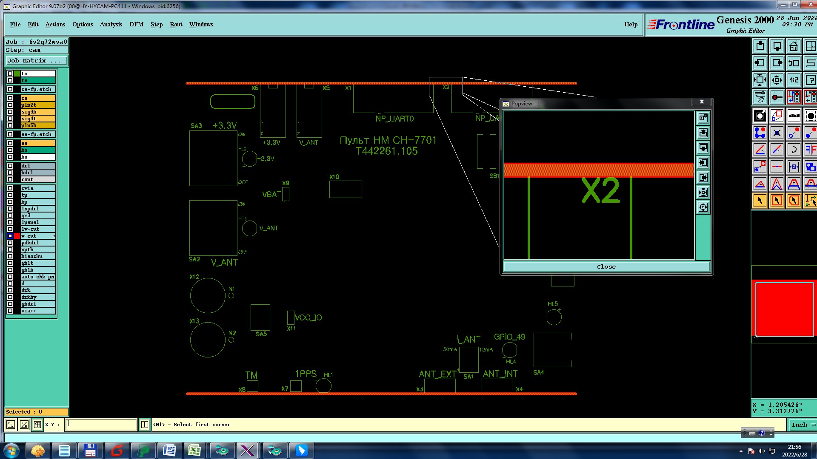Select the 'biaozhu' layer name
Screen dimensions: 817x459
pyautogui.click(x=38, y=256)
